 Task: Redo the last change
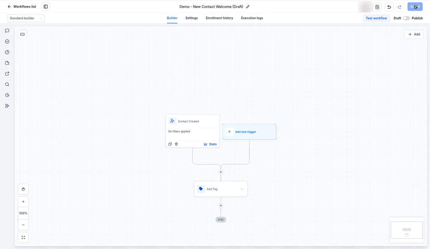coord(400,7)
